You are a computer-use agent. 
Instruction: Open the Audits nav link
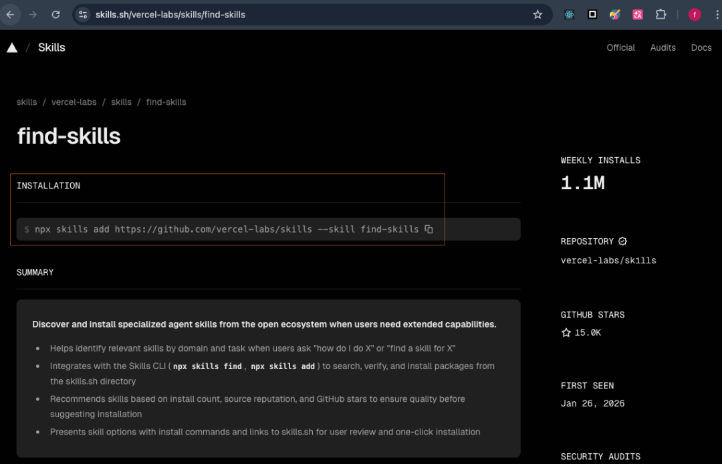point(663,47)
